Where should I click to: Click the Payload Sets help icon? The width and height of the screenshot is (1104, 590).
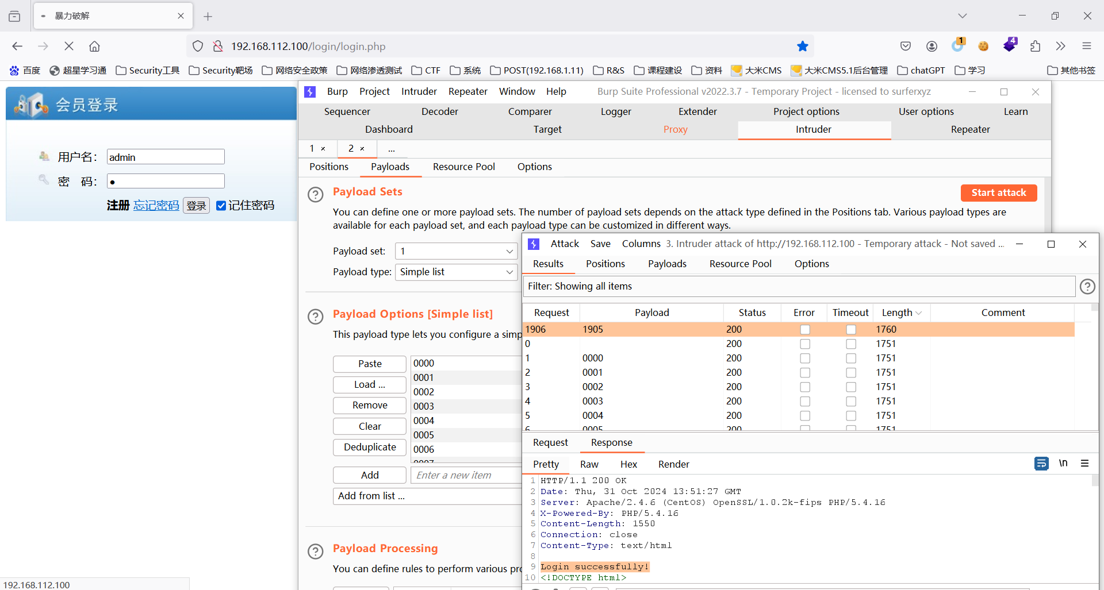click(315, 195)
